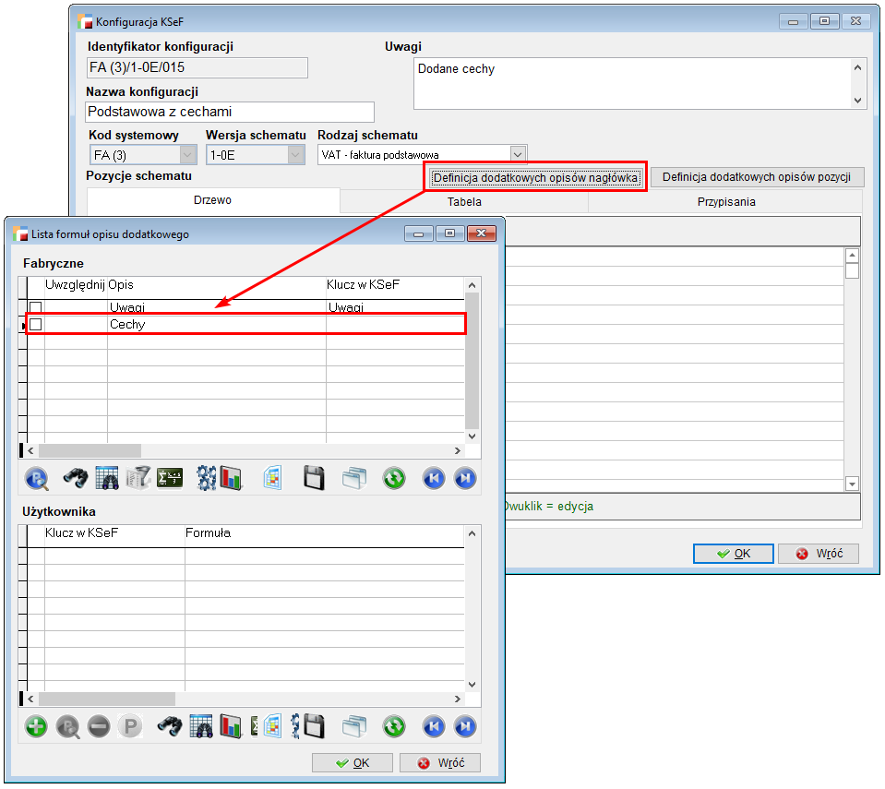
Task: Open the Przypisania tab
Action: (x=725, y=201)
